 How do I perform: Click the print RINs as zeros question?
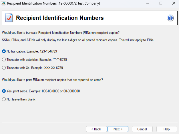point(52,79)
